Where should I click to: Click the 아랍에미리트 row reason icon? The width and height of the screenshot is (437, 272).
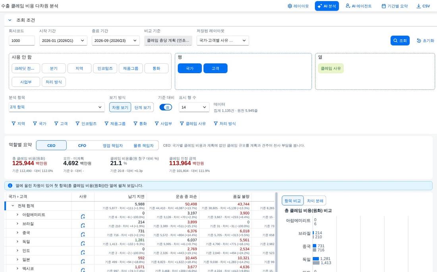coord(83,217)
